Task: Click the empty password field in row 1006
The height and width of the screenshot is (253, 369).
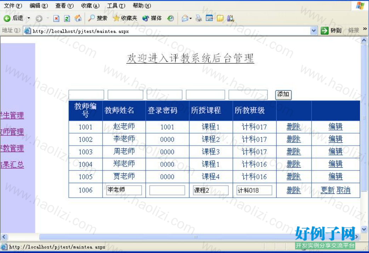Action: tap(167, 190)
